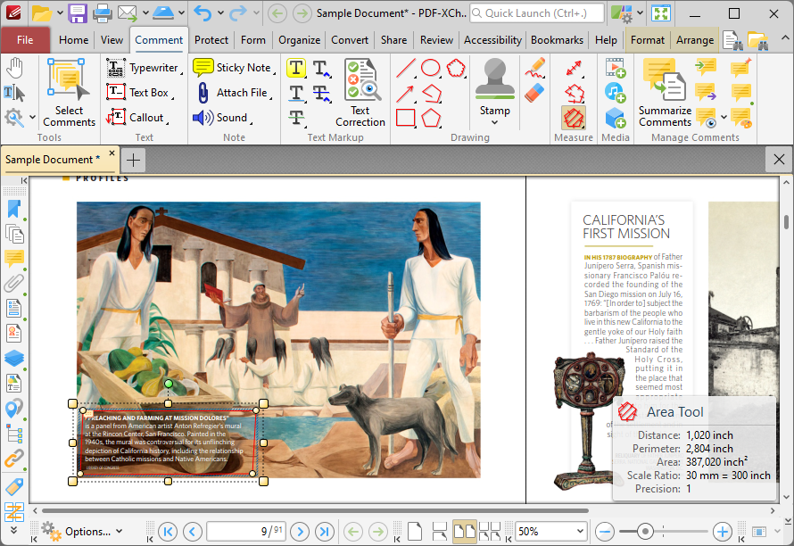This screenshot has height=546, width=794.
Task: Open the Attachments side panel
Action: pyautogui.click(x=14, y=284)
